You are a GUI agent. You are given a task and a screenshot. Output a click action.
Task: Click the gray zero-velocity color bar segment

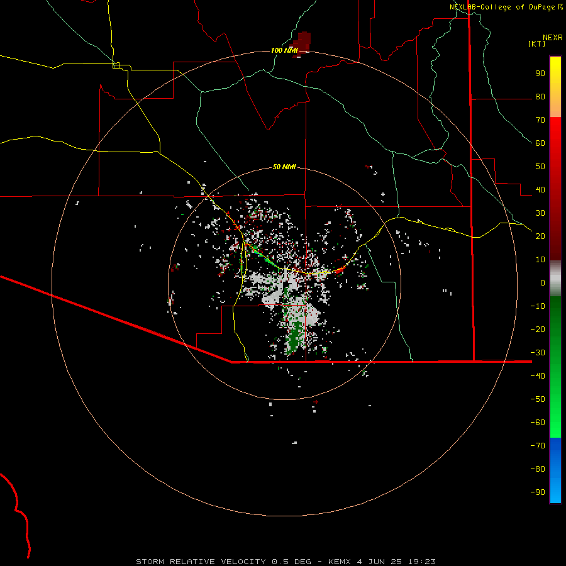coord(555,279)
